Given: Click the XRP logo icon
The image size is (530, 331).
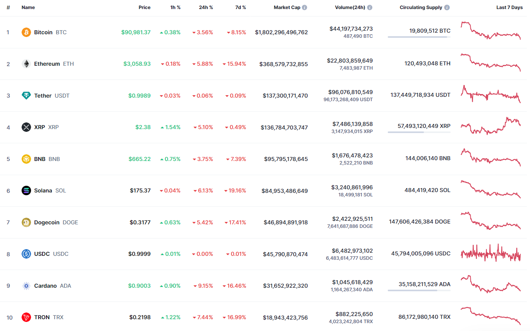Looking at the screenshot, I should click(26, 127).
